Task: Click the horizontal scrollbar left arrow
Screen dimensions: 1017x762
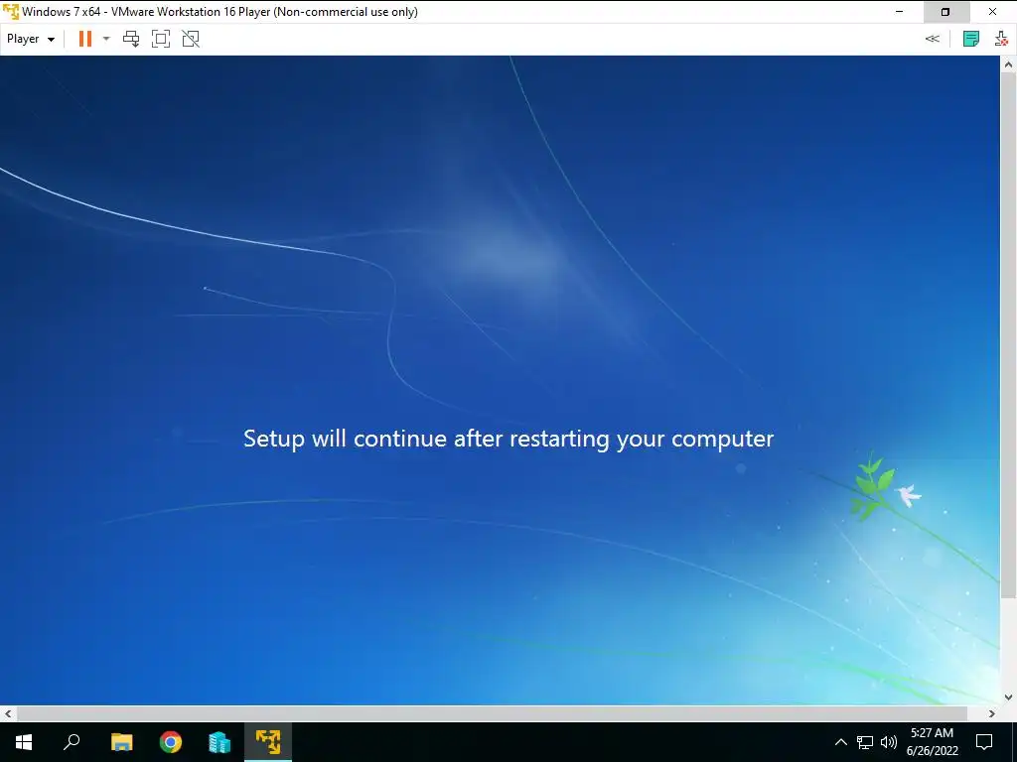Action: pyautogui.click(x=8, y=713)
